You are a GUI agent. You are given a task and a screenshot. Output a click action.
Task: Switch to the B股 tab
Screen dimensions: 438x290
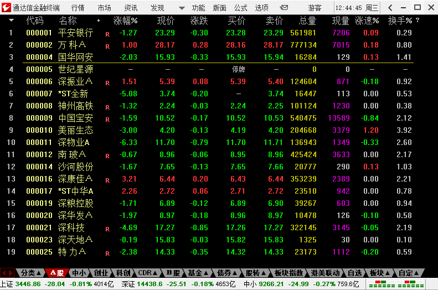click(x=173, y=273)
